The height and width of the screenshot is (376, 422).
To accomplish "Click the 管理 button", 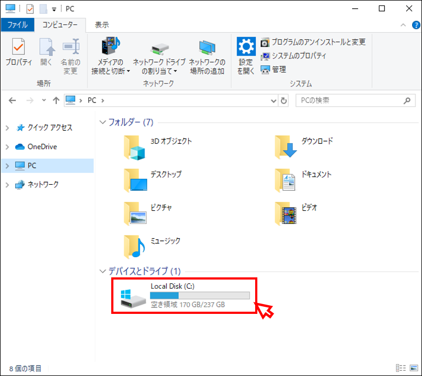I will [x=273, y=70].
